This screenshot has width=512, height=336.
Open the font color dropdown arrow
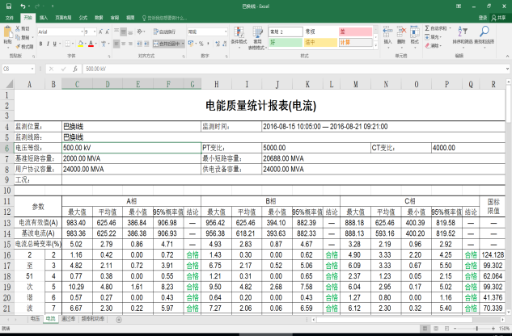(x=95, y=44)
